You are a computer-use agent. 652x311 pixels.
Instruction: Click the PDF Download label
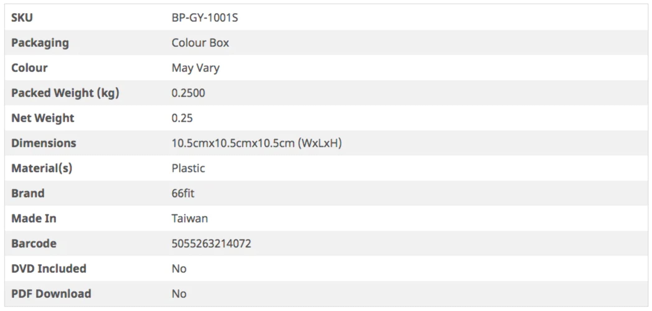[x=51, y=294]
